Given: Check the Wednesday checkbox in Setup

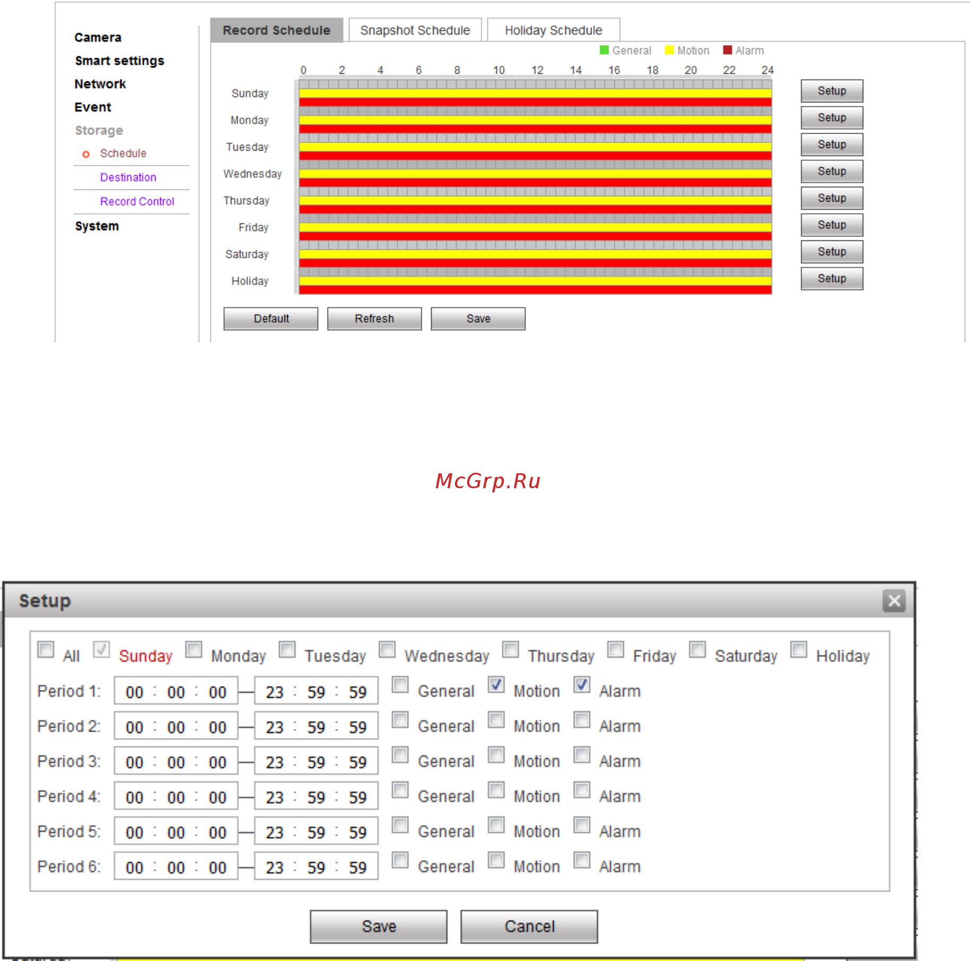Looking at the screenshot, I should (x=387, y=650).
